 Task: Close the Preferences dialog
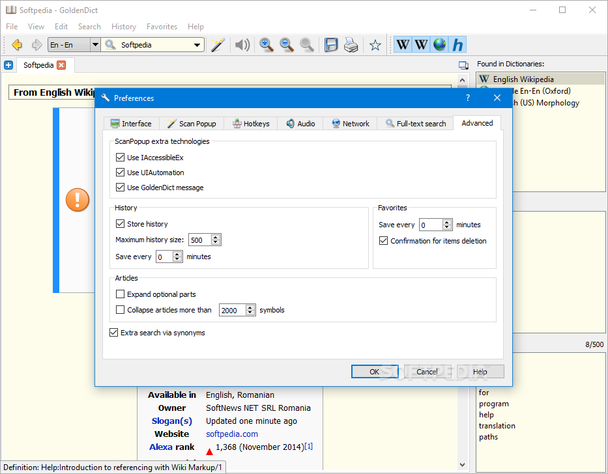point(497,98)
